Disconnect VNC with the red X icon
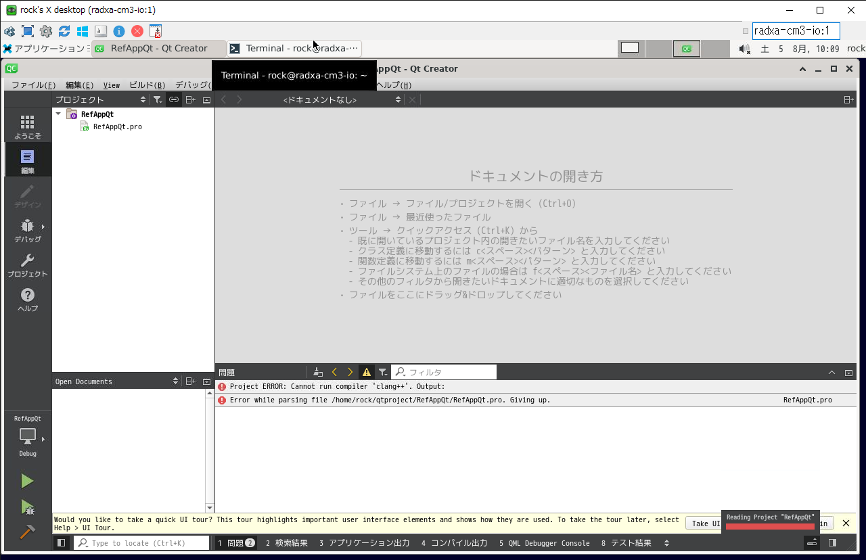This screenshot has width=866, height=560. (137, 31)
